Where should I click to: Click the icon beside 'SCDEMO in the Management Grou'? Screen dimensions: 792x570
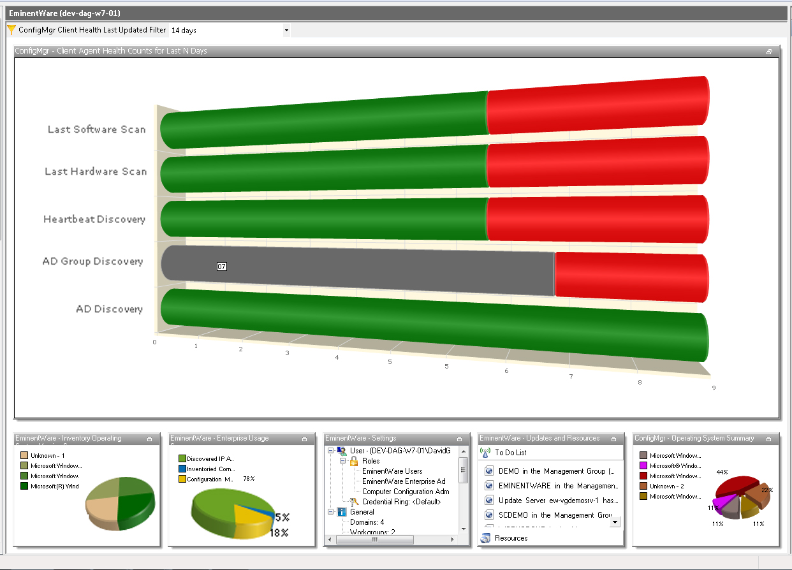[489, 515]
